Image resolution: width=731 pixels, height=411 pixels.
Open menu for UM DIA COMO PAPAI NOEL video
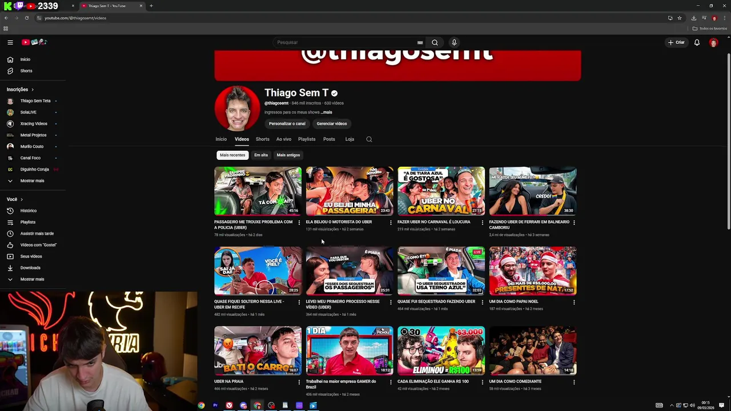point(574,302)
